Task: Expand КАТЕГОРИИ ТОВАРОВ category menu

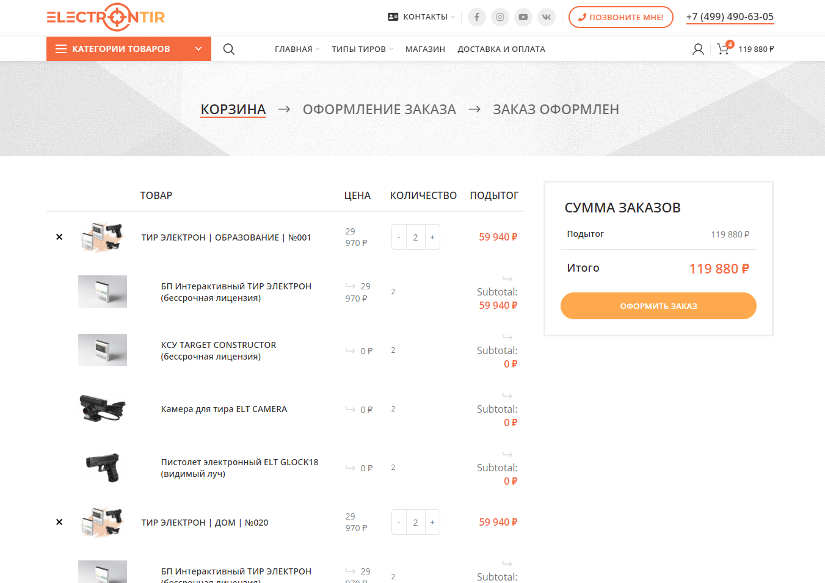Action: pos(129,49)
